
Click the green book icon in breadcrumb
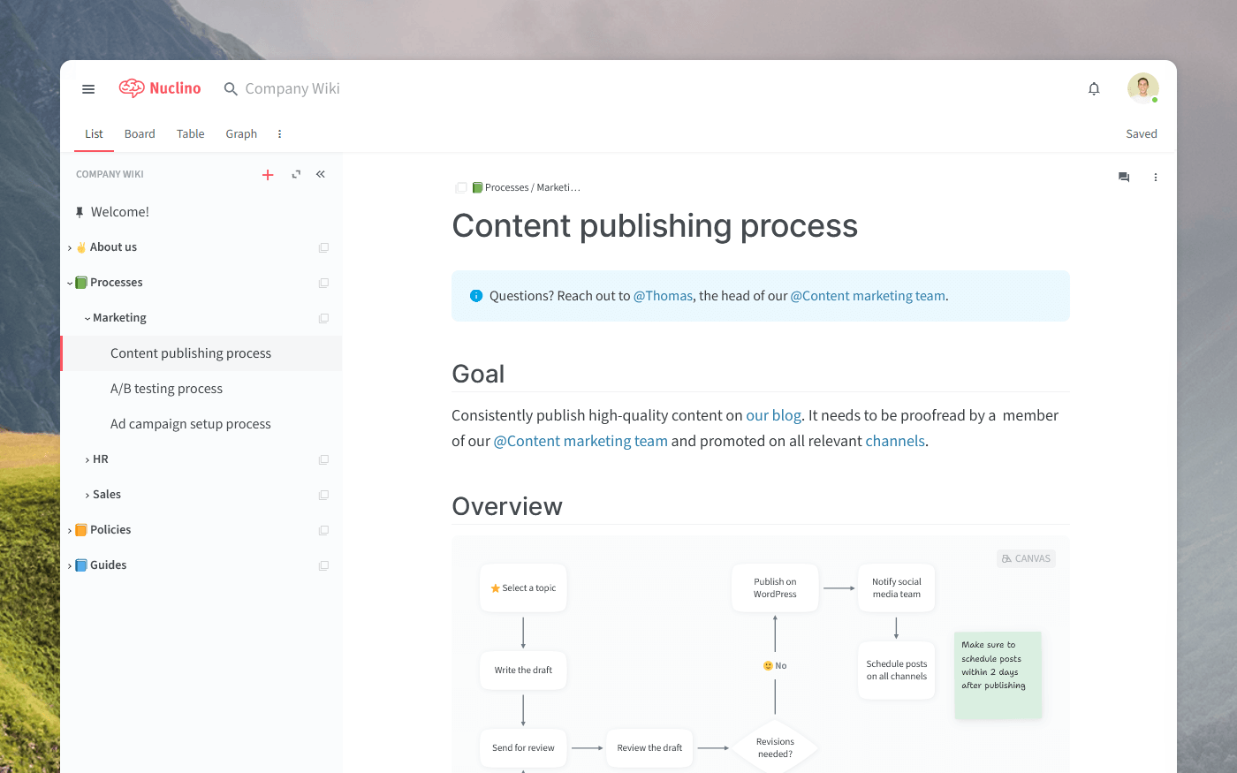(477, 187)
